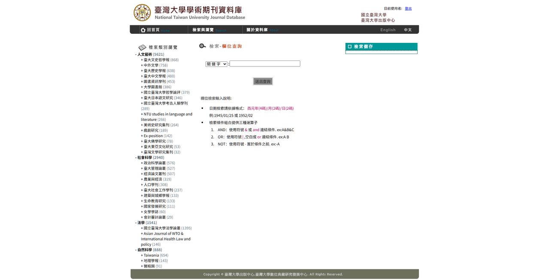Select 生命教育研究 (133) in the tree
This screenshot has height=280, width=549.
158,201
